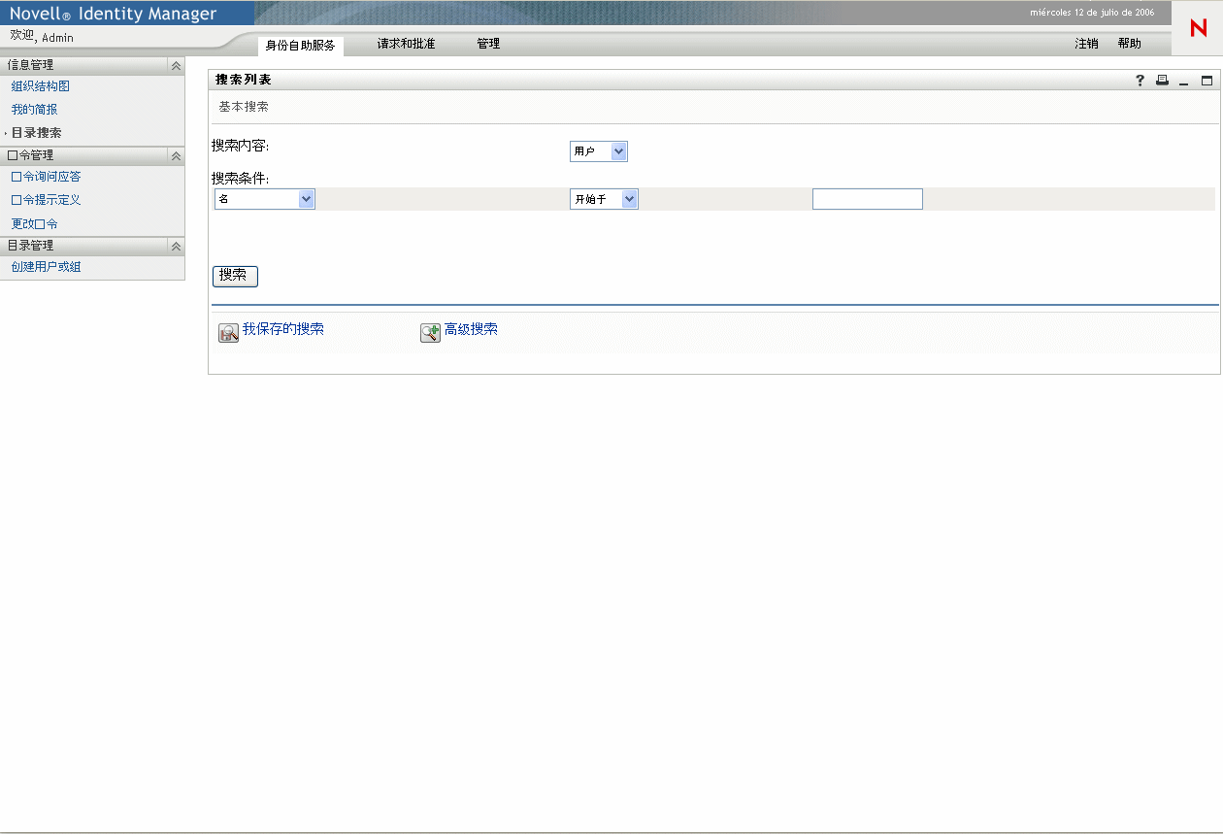Click the search criteria text input field

click(x=867, y=198)
